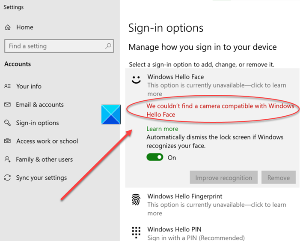Click the search magnifier icon

(x=108, y=46)
